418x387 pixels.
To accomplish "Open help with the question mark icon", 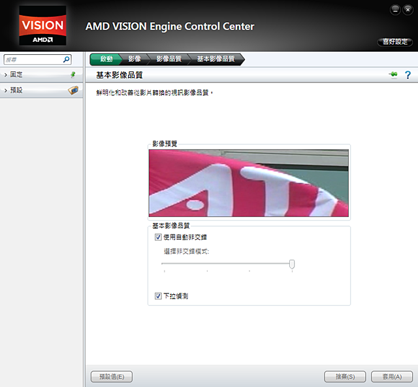I will (x=408, y=75).
